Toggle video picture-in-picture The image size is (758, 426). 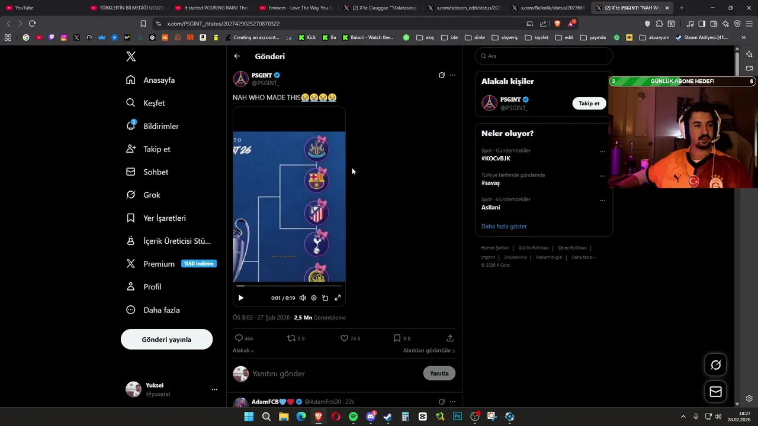pyautogui.click(x=325, y=298)
